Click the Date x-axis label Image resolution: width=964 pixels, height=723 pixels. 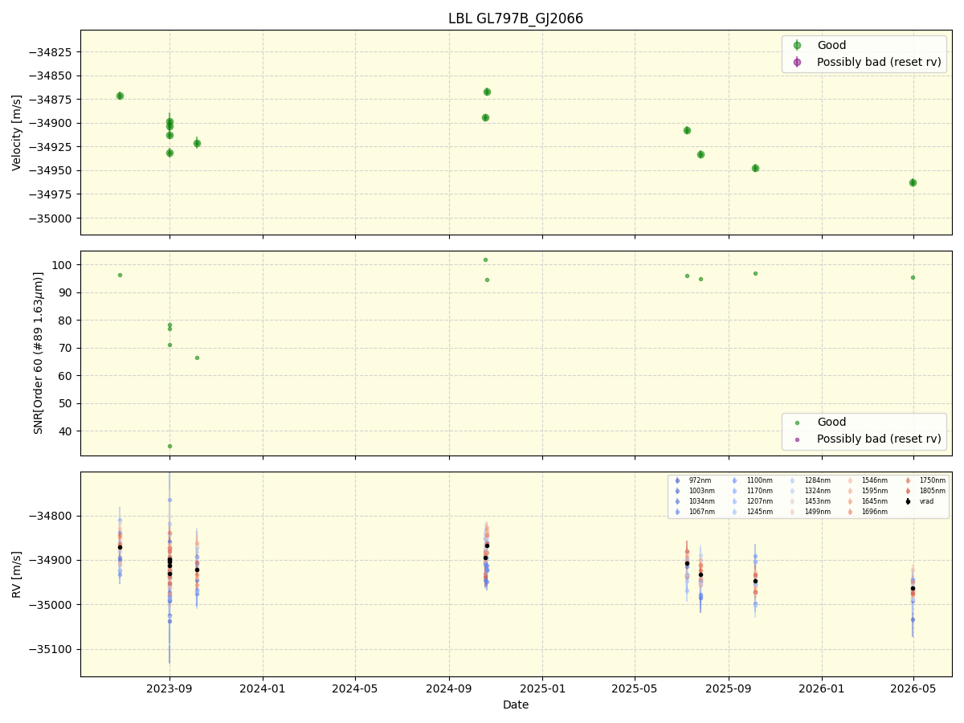click(516, 705)
